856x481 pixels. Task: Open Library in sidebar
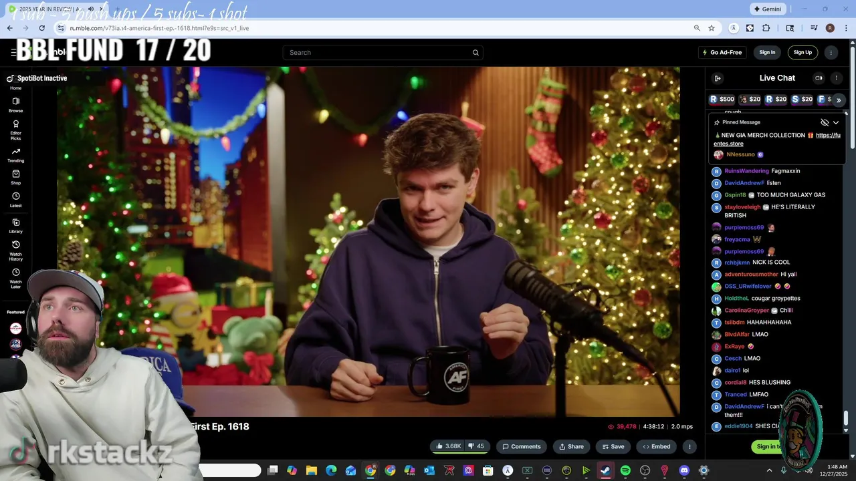(15, 226)
